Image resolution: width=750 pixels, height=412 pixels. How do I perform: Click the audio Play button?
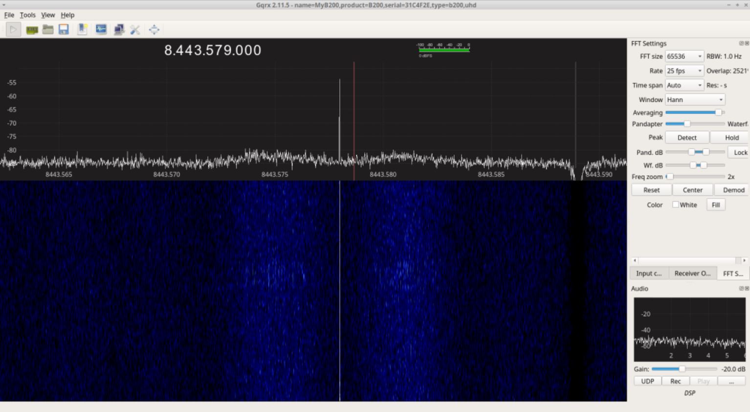[703, 381]
